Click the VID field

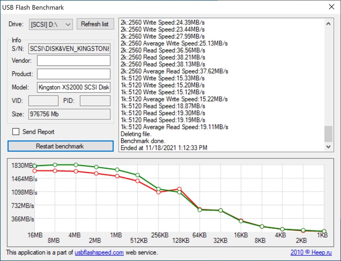coord(44,101)
